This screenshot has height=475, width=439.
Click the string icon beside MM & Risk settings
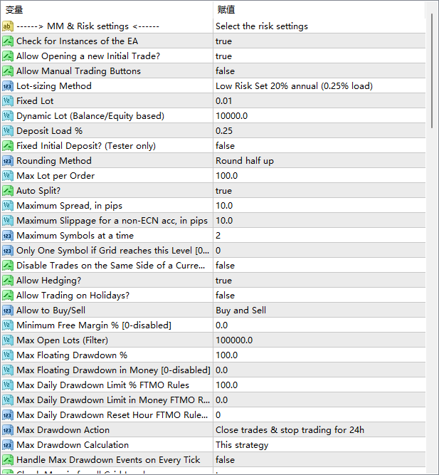click(8, 26)
